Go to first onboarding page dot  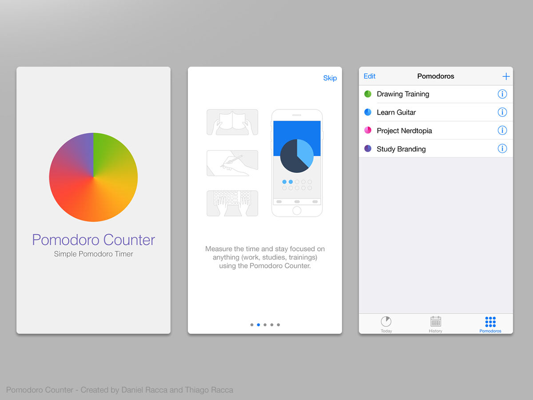point(252,325)
